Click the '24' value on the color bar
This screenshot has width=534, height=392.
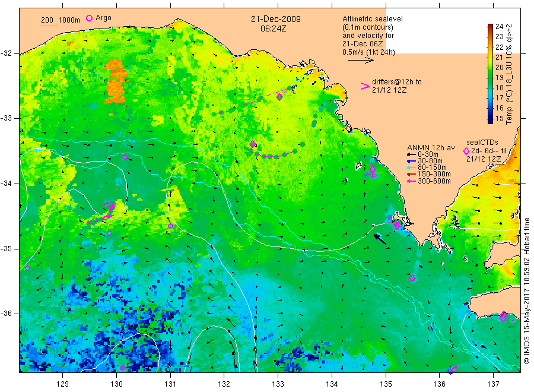click(499, 26)
